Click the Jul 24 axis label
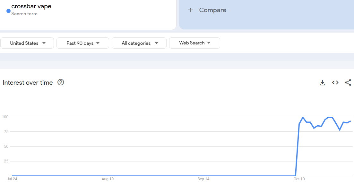Viewport: 354px width, 188px height. 12,179
